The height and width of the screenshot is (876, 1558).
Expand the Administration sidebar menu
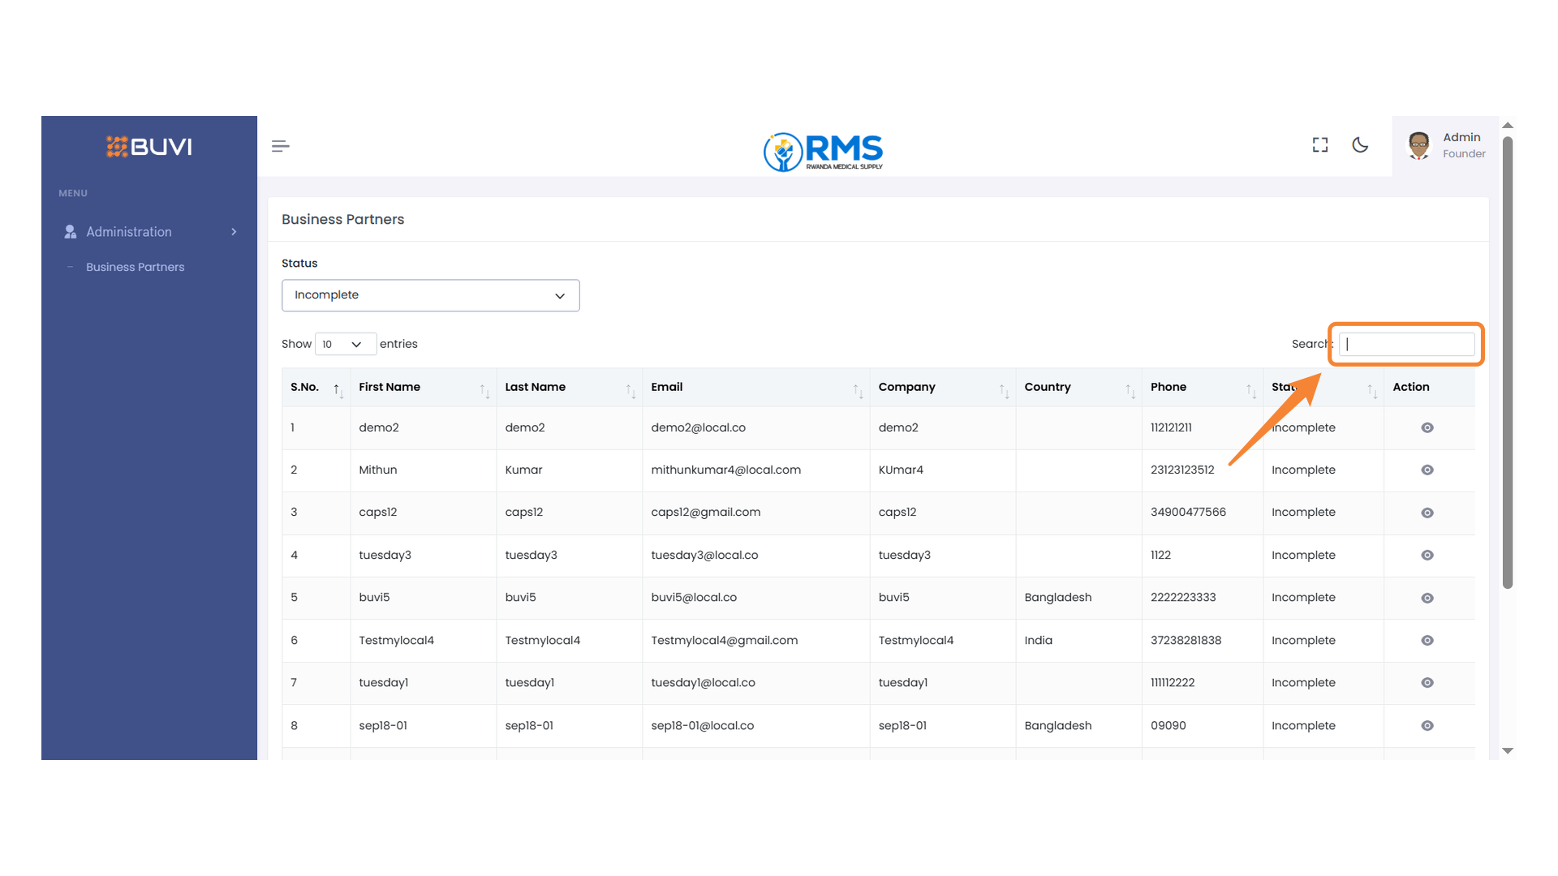[149, 232]
